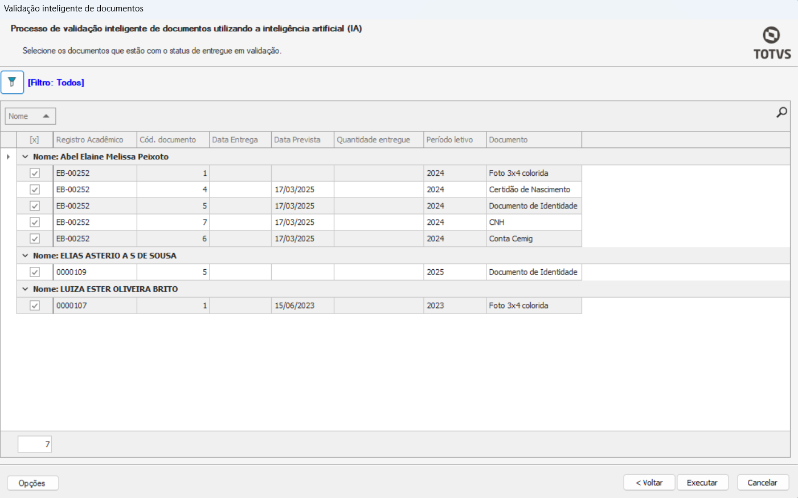Click the record count field showing 7
The width and height of the screenshot is (798, 498).
click(35, 445)
